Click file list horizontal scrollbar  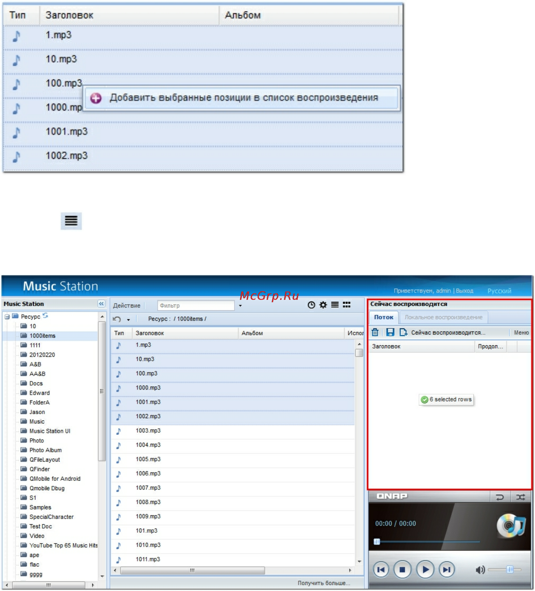coord(192,570)
